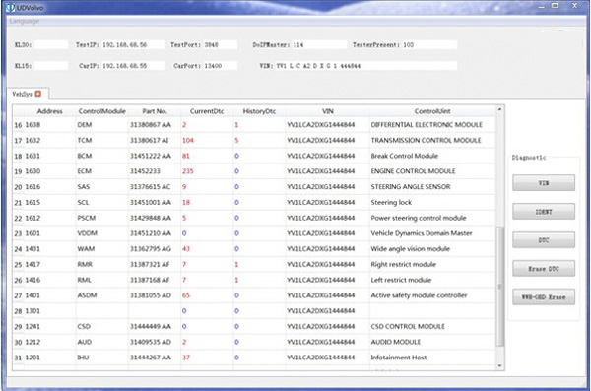
Task: Open the Language menu
Action: click(25, 21)
